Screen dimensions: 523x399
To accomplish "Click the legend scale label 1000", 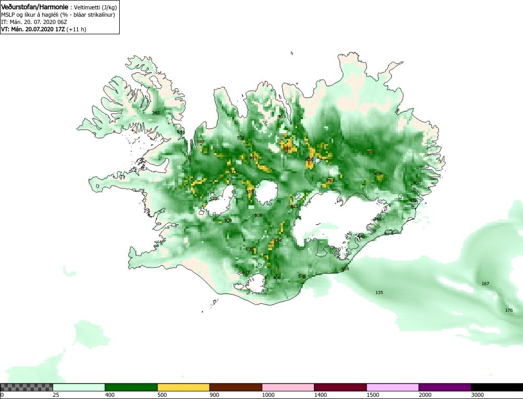I will coord(268,395).
